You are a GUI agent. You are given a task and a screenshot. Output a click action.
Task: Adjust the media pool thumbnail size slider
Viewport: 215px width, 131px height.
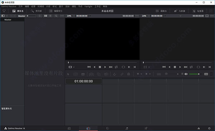32,16
